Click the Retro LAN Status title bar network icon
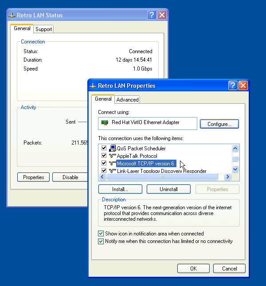Viewport: 266px width, 286px height. [12, 16]
